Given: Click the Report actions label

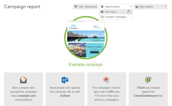Looking at the screenshot, I should point(112,7).
